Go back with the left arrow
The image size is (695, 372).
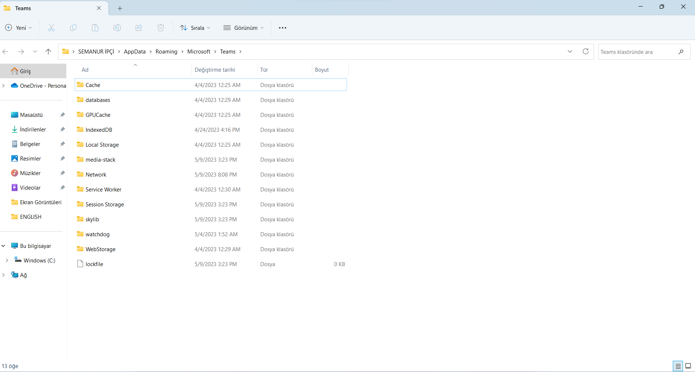click(x=5, y=52)
